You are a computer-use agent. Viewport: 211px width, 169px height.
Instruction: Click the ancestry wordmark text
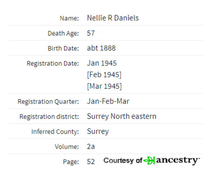pyautogui.click(x=178, y=161)
